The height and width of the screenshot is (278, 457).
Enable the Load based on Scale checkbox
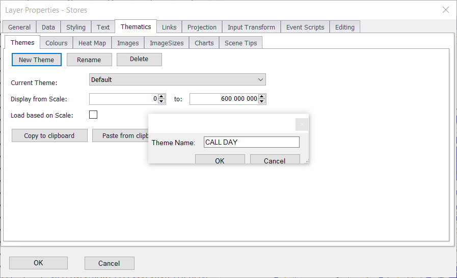pos(93,115)
